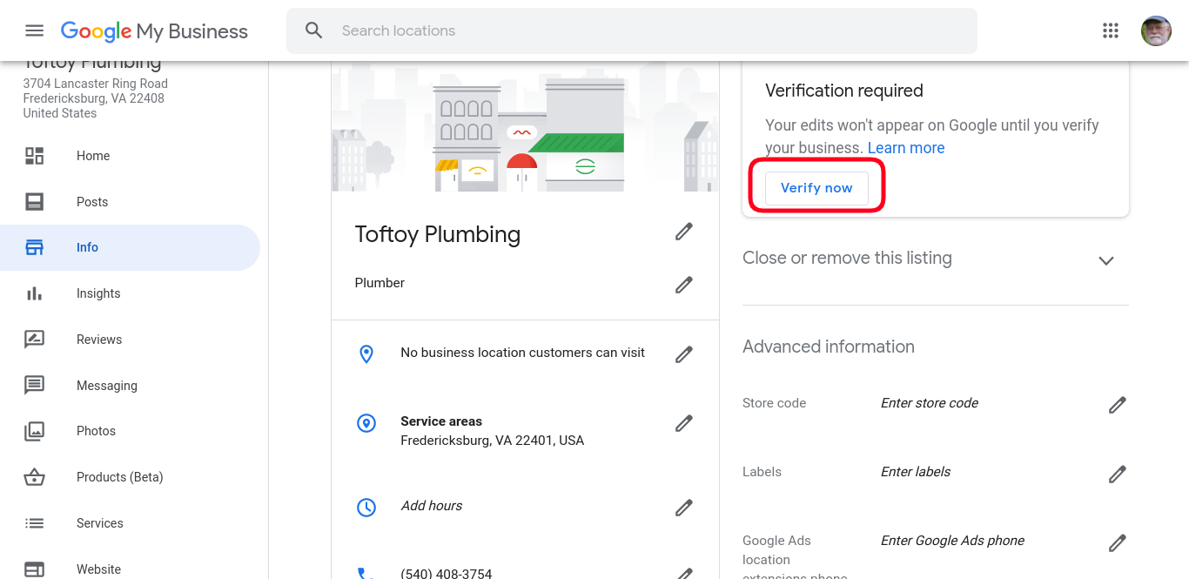Open the Insights menu item
This screenshot has height=579, width=1189.
tap(130, 293)
